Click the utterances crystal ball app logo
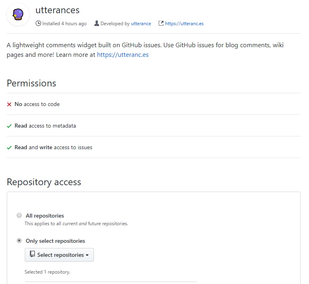 (18, 14)
